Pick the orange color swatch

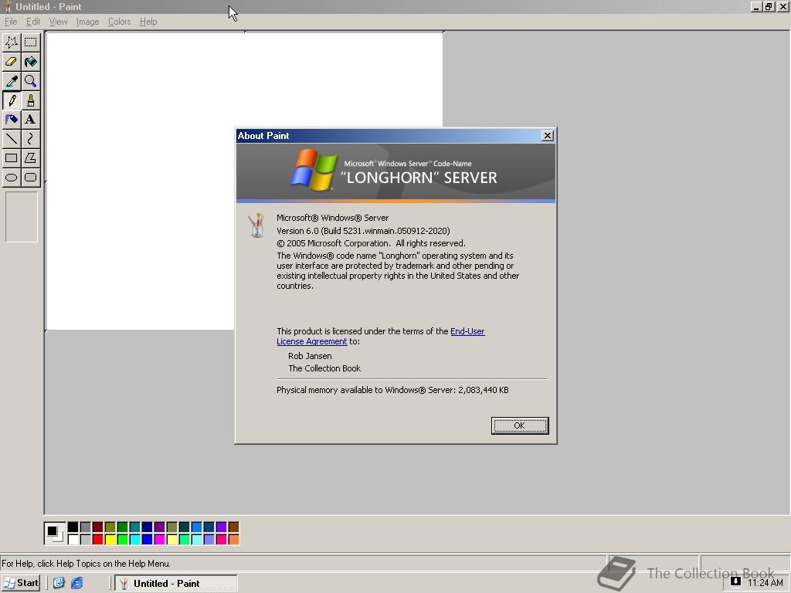[x=233, y=540]
